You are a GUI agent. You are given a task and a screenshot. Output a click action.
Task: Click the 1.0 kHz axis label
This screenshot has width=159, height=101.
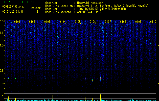tap(2, 45)
